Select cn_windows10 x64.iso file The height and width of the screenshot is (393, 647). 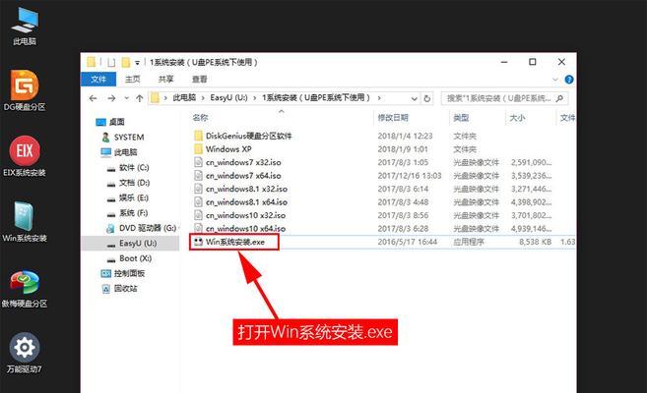245,228
